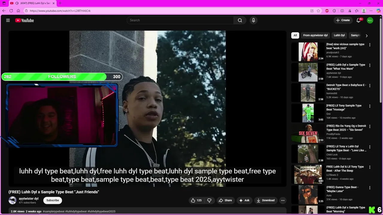Select the Luhh Dyl chip
The image size is (383, 215).
[339, 35]
